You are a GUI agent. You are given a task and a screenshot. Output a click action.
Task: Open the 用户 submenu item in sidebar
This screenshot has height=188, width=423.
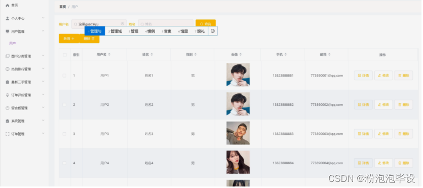coord(13,44)
